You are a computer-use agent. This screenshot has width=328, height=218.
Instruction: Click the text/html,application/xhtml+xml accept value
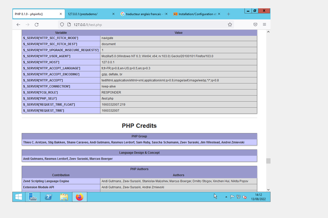point(160,80)
